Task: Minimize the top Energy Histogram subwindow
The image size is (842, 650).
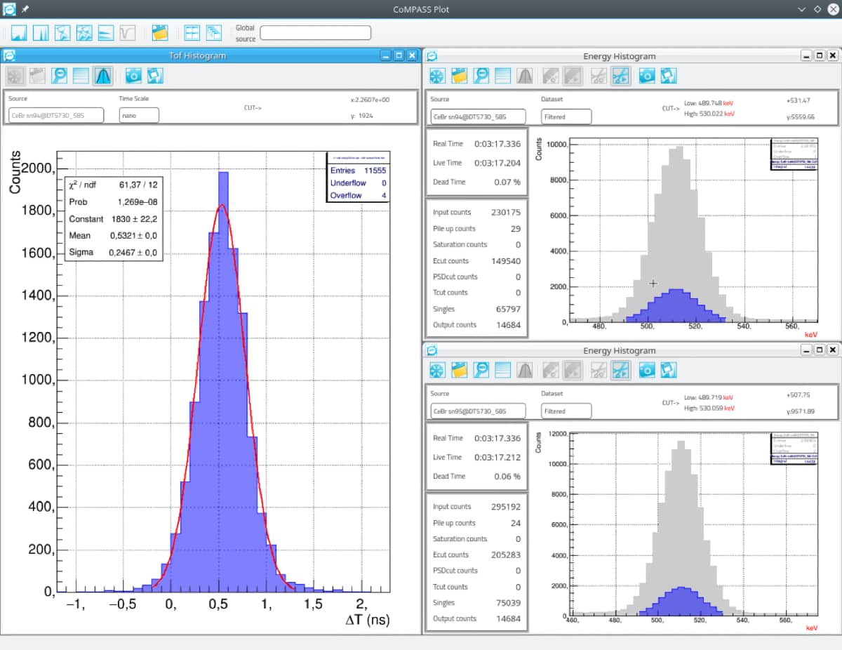Action: pyautogui.click(x=806, y=55)
